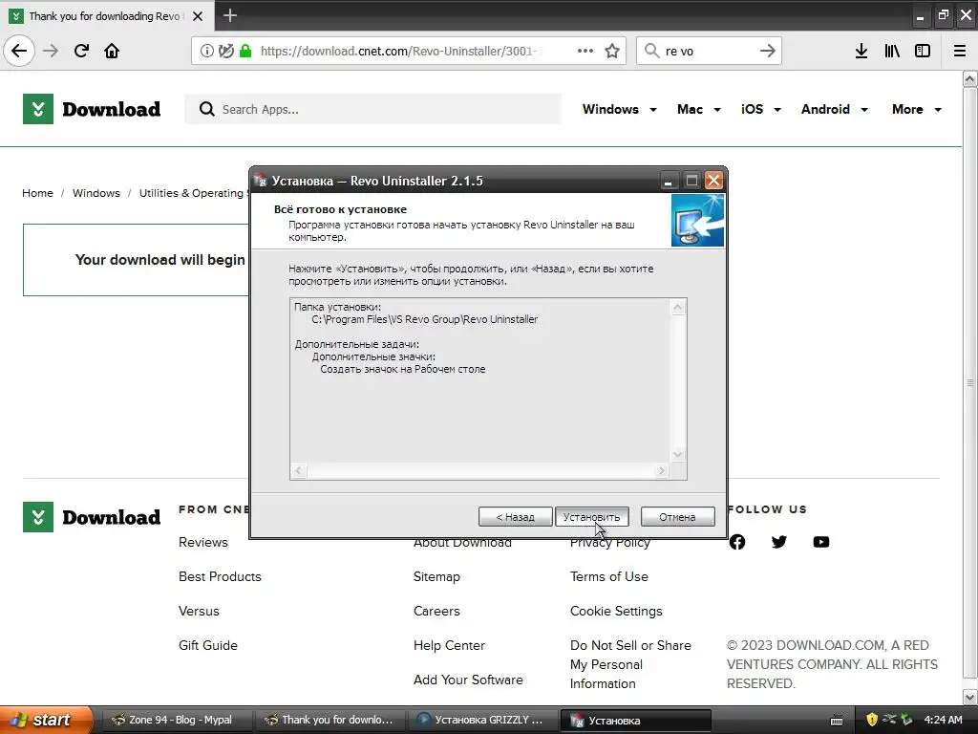The image size is (978, 734).
Task: Expand the iOS dropdown menu
Action: 761,109
